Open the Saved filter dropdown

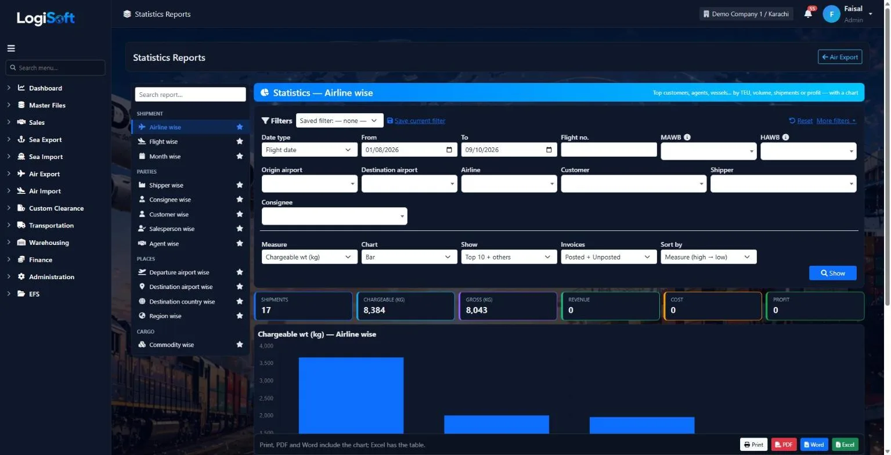point(340,121)
